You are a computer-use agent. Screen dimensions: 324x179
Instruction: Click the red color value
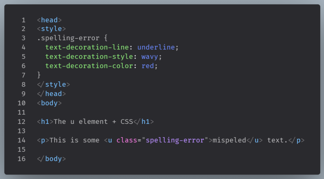pyautogui.click(x=148, y=66)
